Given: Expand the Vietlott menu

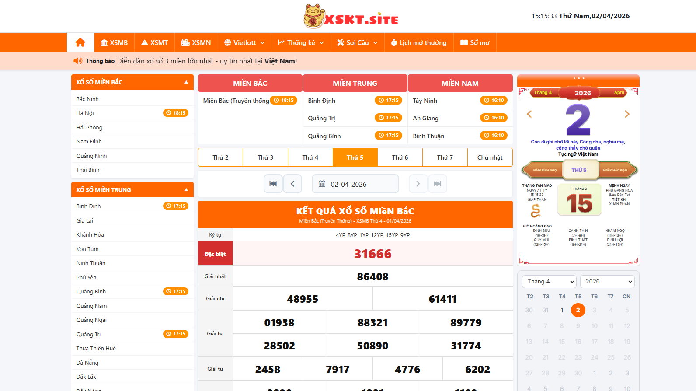Looking at the screenshot, I should [244, 42].
